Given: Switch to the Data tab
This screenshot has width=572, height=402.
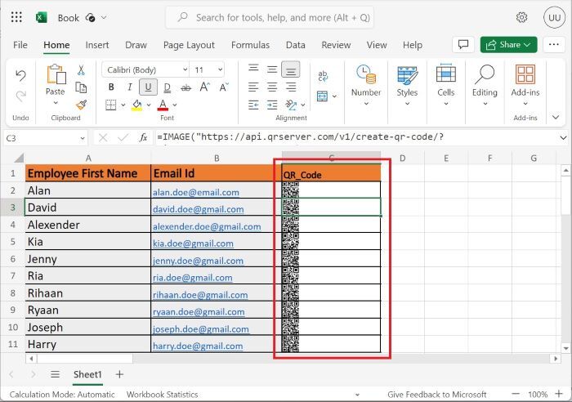Looking at the screenshot, I should pos(296,45).
